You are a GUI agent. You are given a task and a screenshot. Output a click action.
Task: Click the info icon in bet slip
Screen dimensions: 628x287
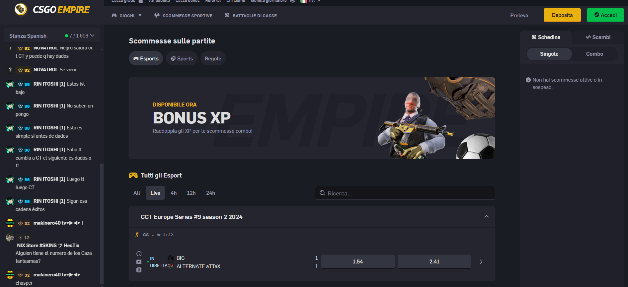pos(528,80)
